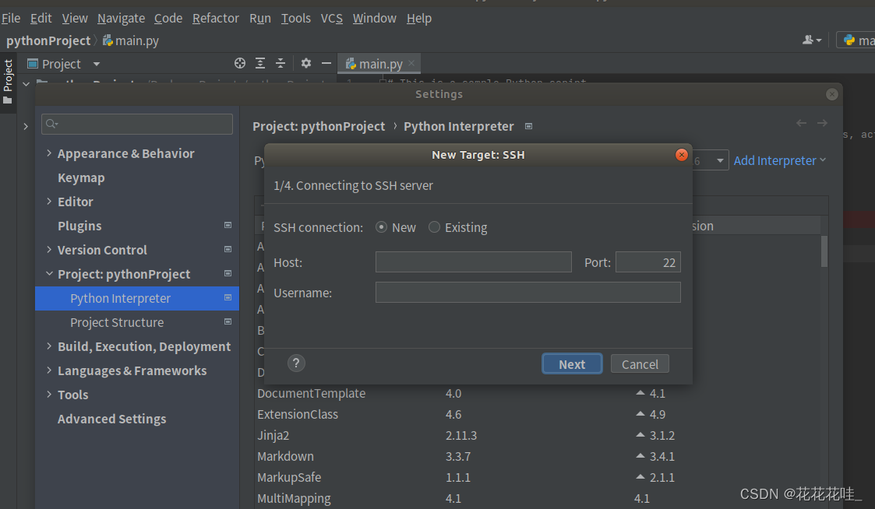Expand the Tools settings section
The image size is (875, 509).
49,394
